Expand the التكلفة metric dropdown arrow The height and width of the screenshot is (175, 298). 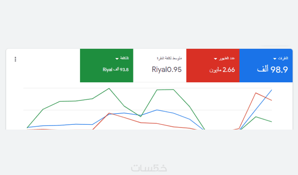click(117, 58)
